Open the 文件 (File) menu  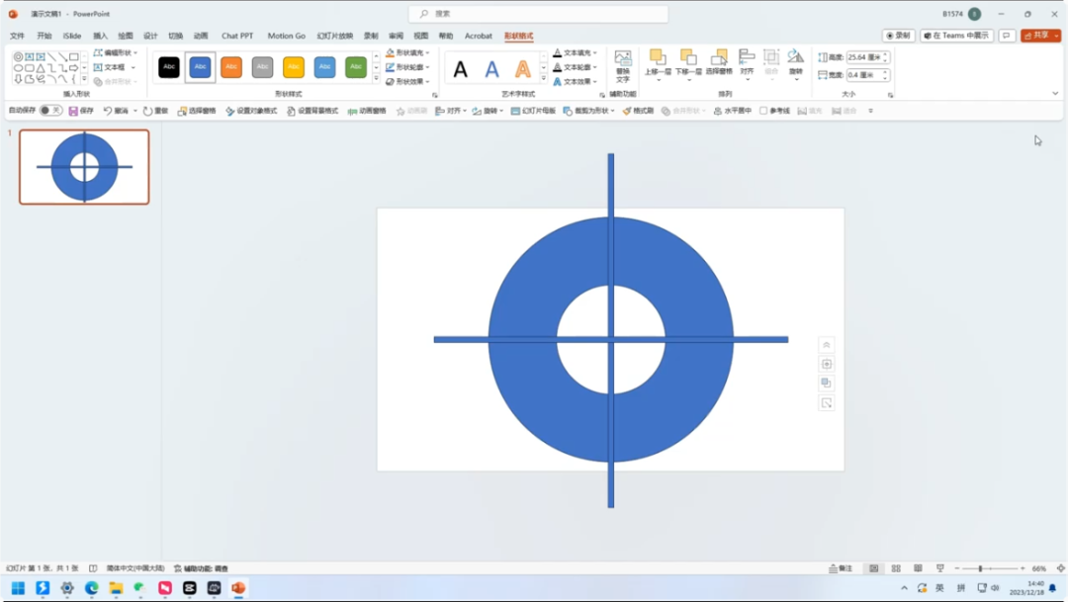[x=17, y=37]
